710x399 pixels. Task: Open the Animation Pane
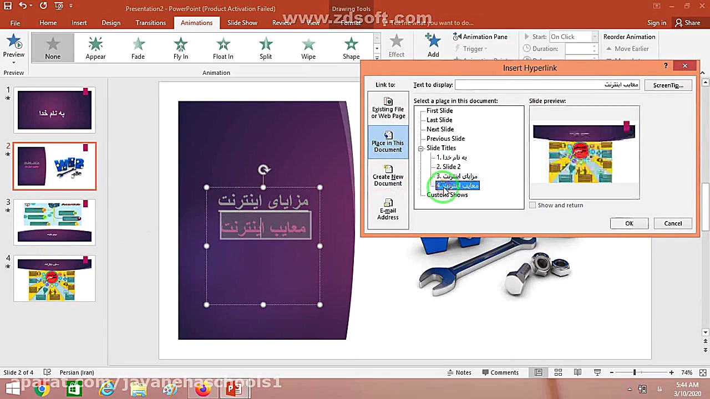(480, 37)
